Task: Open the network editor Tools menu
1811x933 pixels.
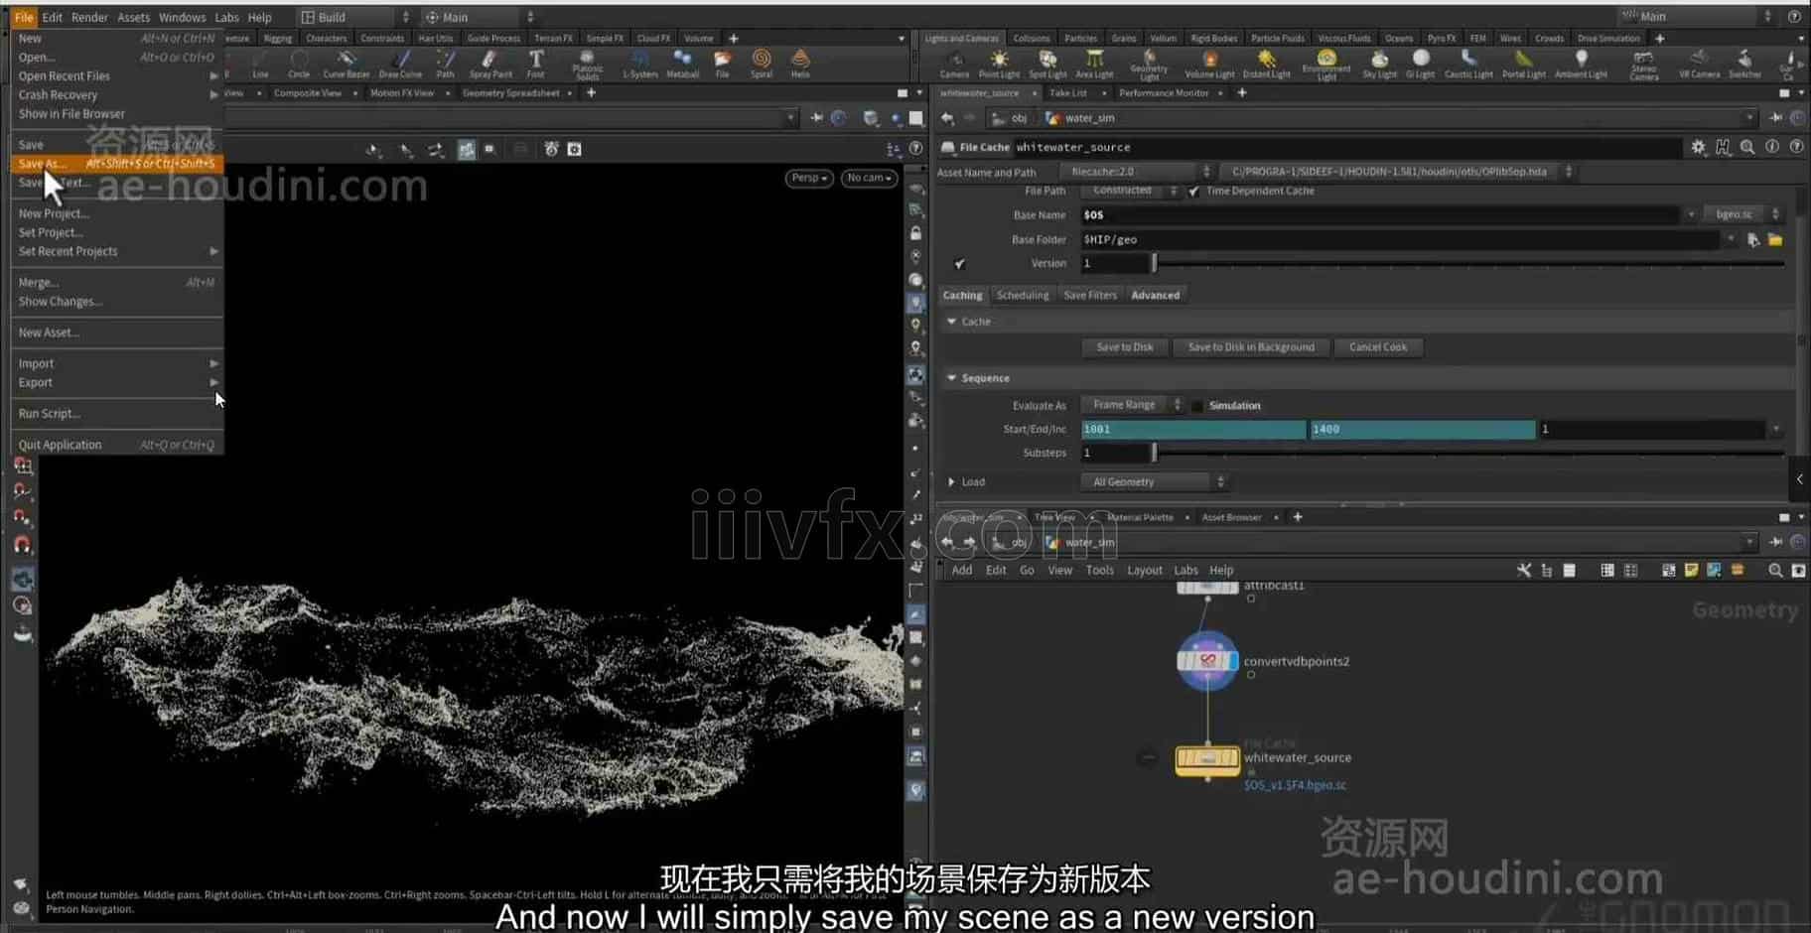Action: (1099, 571)
